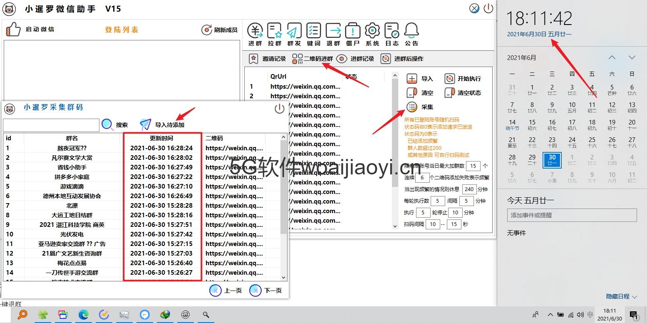Select row 凡尔赛文学大赏

click(x=142, y=157)
